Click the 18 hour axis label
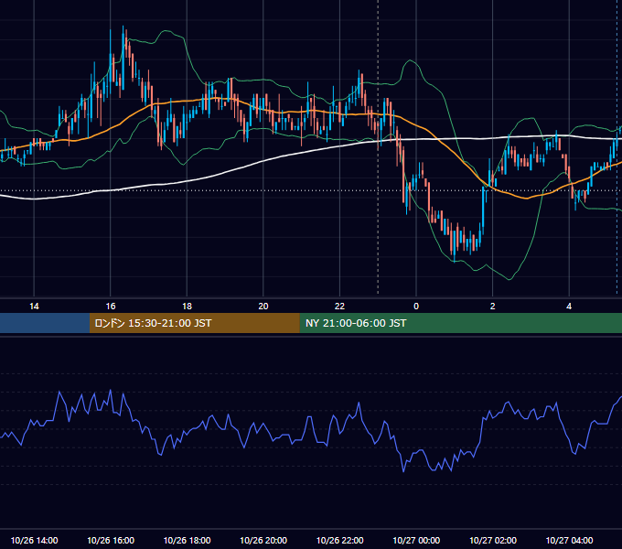This screenshot has width=622, height=549. [187, 307]
